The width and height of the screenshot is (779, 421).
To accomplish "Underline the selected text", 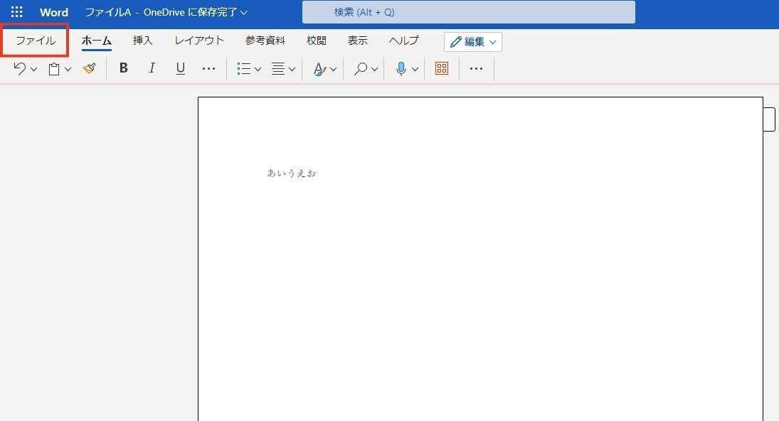I will click(180, 68).
